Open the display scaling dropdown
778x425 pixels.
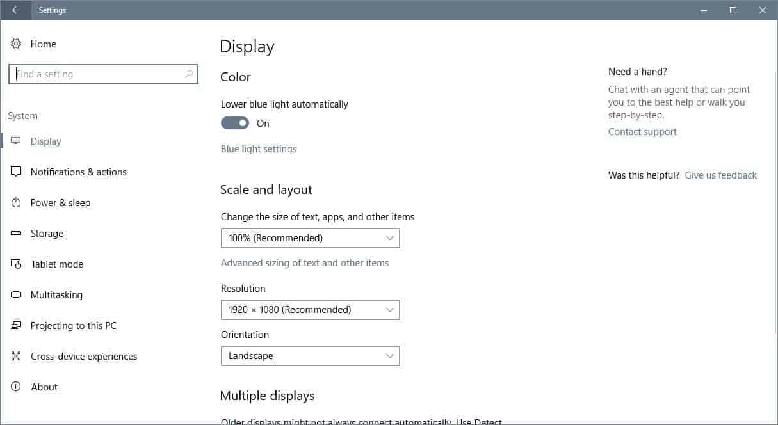point(310,237)
